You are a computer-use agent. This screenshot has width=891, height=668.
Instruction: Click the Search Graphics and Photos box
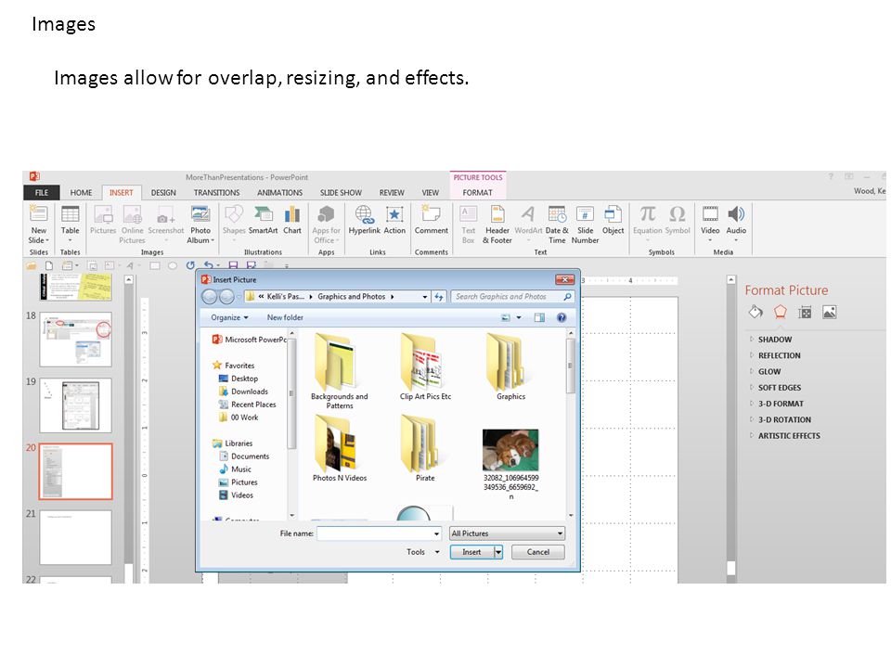[x=512, y=297]
